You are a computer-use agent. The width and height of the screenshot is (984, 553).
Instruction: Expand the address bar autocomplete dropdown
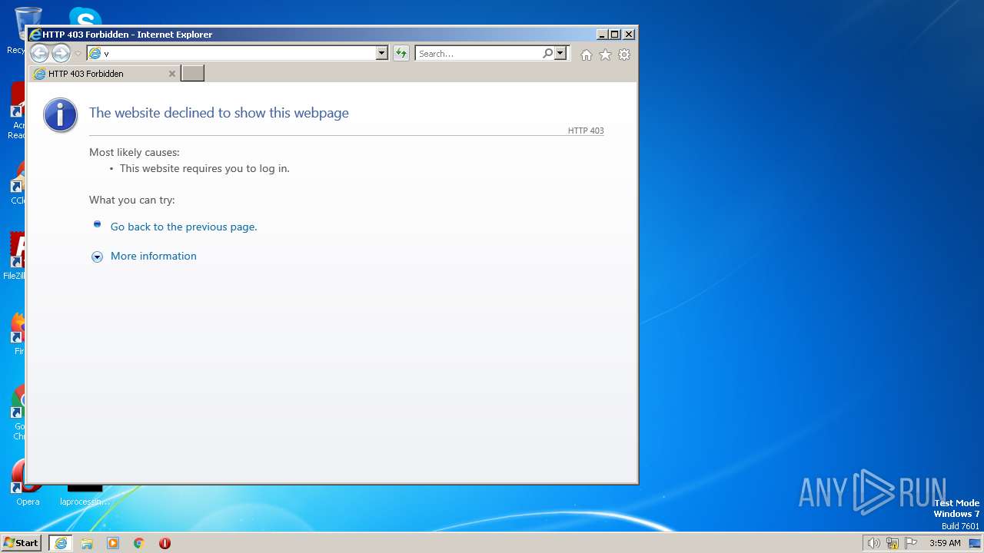pyautogui.click(x=381, y=53)
